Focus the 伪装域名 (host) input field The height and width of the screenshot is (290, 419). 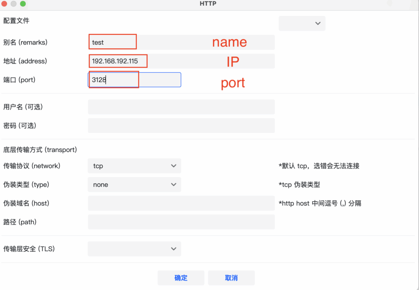181,204
